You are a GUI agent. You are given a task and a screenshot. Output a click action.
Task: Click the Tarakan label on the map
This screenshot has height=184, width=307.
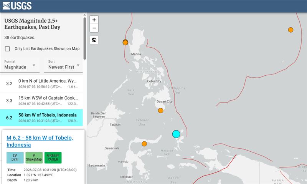point(115,124)
